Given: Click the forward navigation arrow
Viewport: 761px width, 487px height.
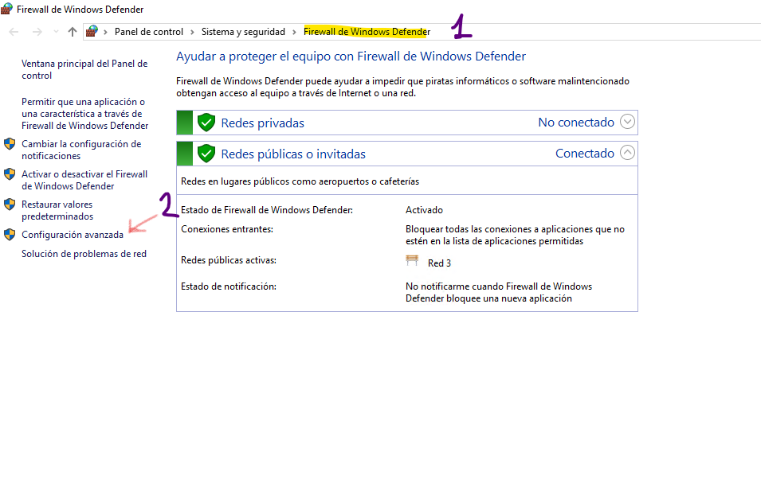Looking at the screenshot, I should coord(37,32).
